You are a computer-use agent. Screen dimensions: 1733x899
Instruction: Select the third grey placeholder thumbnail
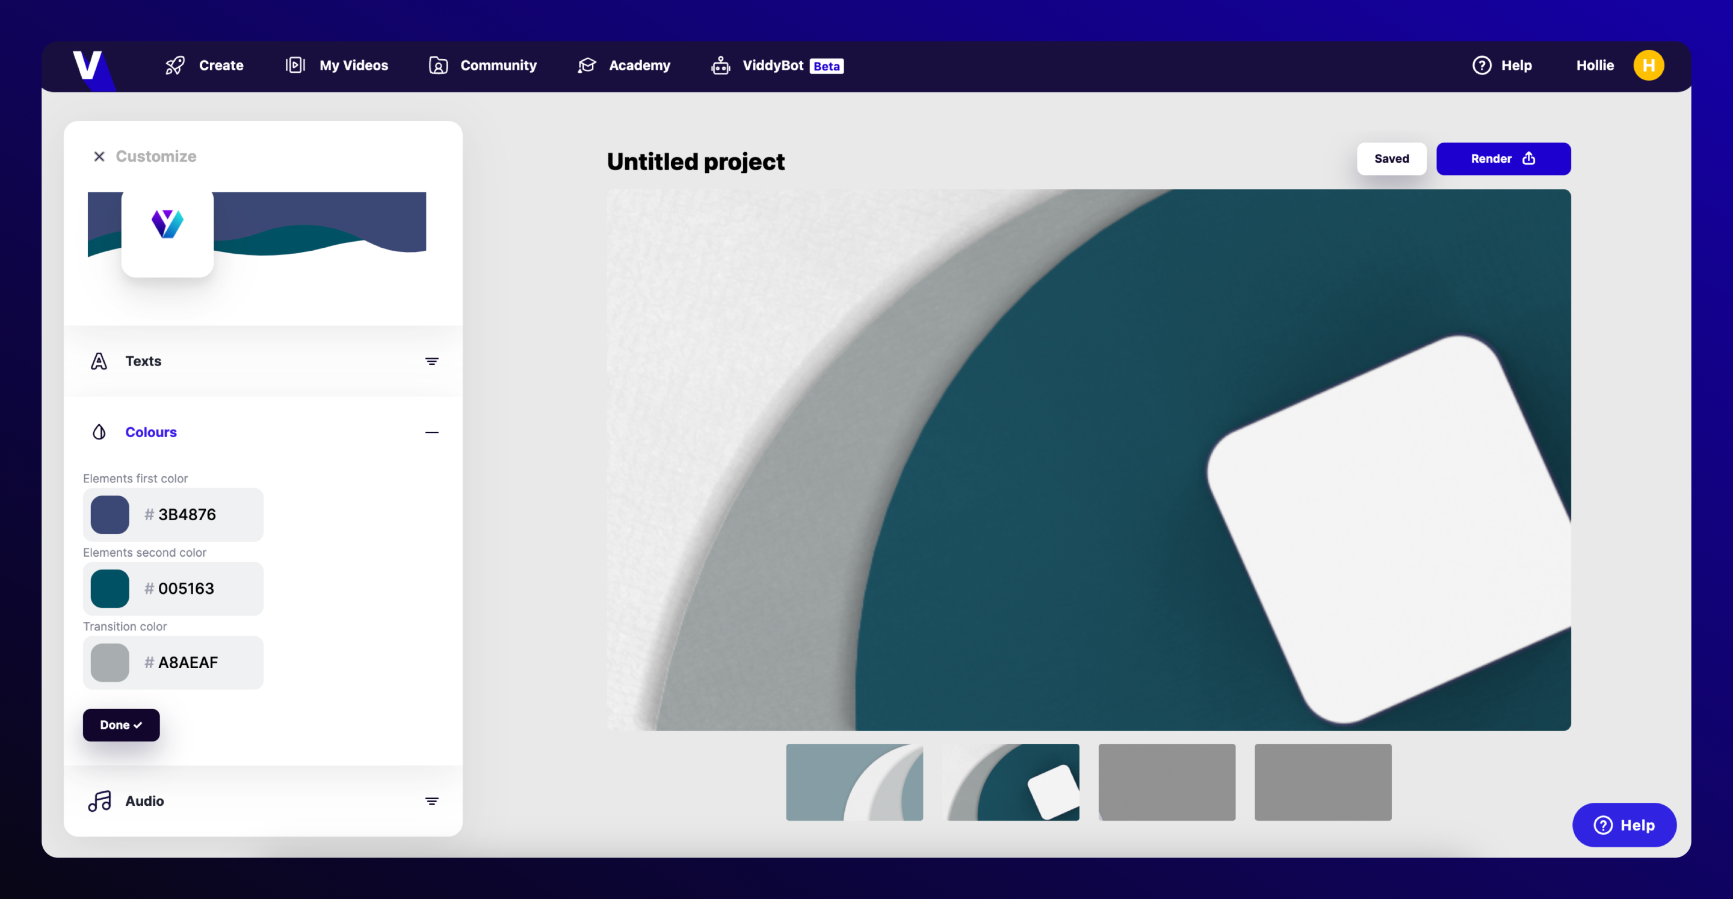pos(1167,783)
